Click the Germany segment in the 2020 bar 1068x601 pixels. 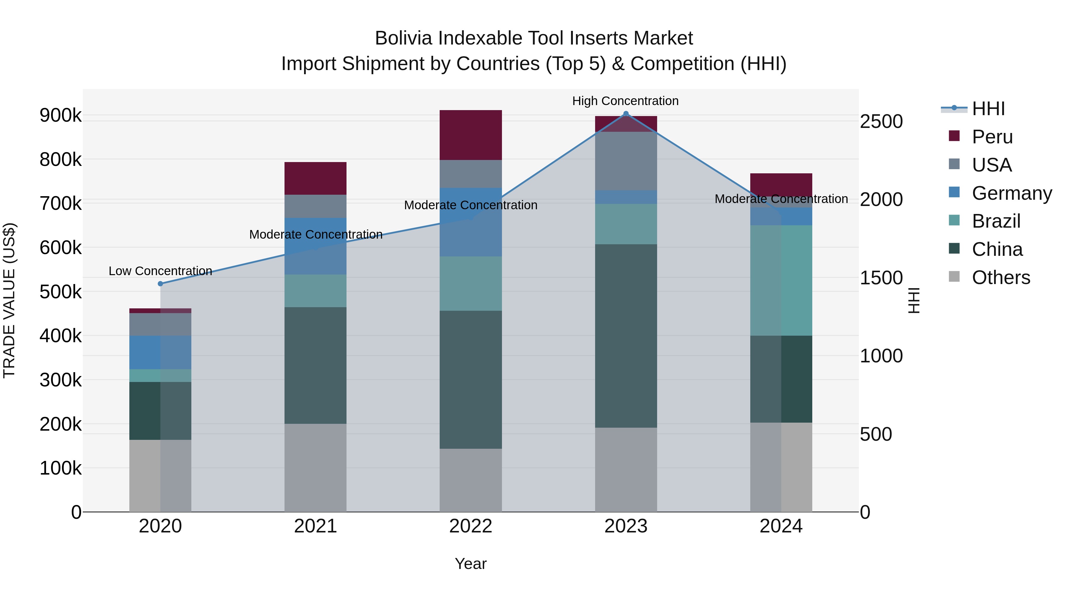coord(160,353)
